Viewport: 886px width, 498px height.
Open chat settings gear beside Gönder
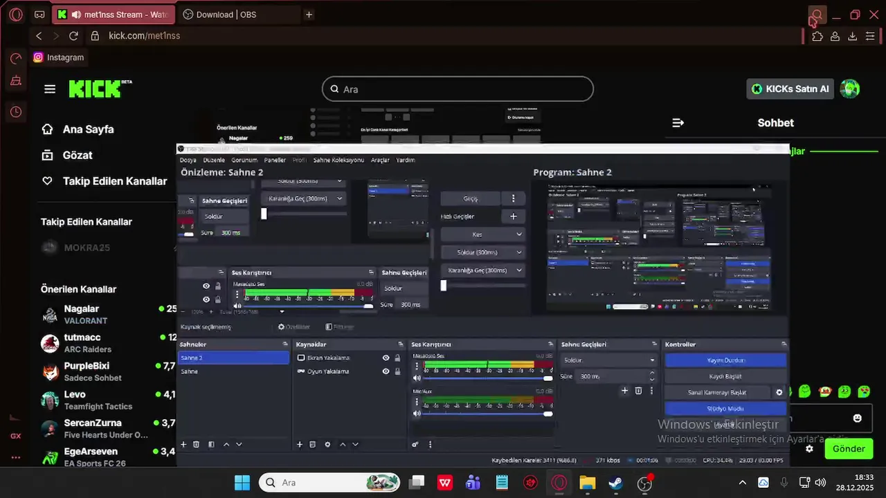coord(809,449)
